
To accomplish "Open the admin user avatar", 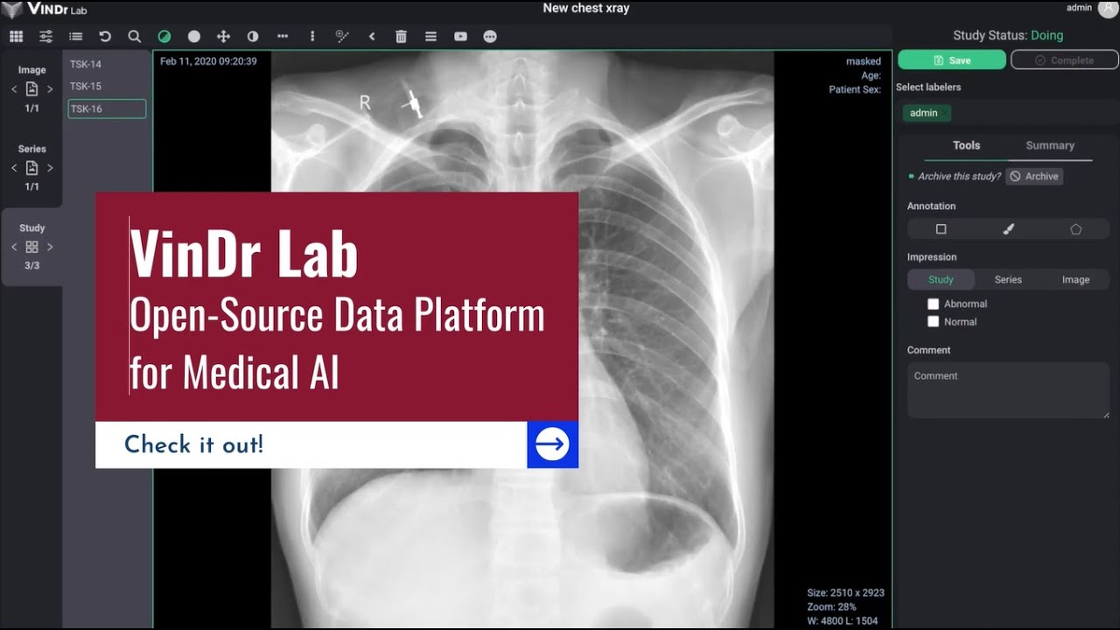I will pyautogui.click(x=1108, y=8).
